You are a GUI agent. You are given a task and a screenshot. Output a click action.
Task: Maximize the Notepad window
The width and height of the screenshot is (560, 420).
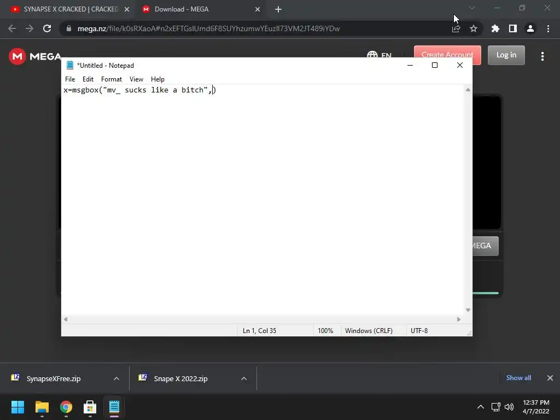[x=435, y=65]
